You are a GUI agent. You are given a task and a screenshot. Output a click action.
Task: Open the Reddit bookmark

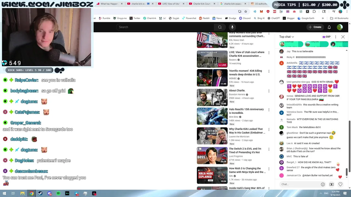[x=204, y=18]
